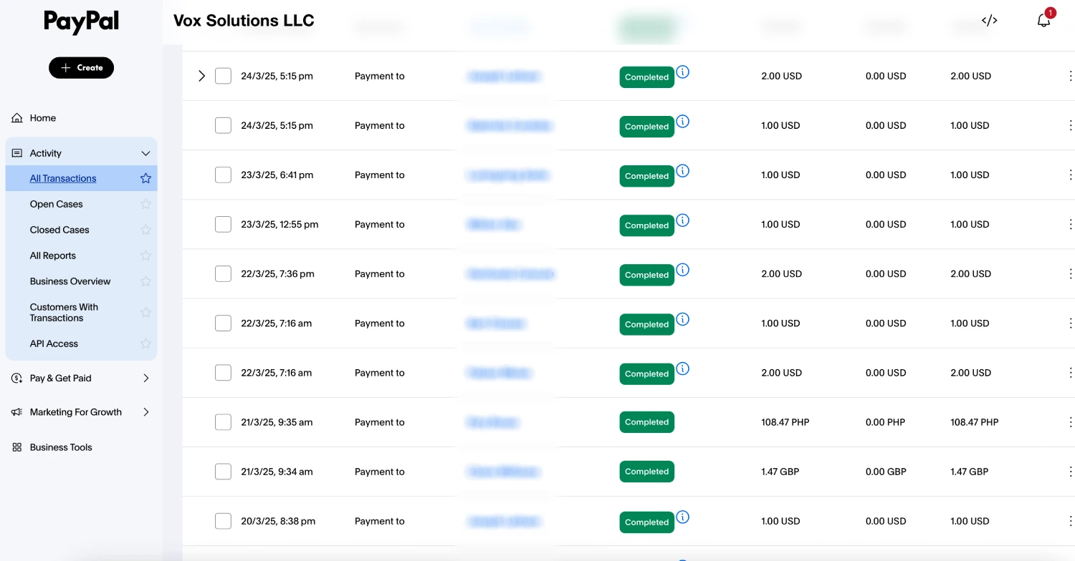This screenshot has height=561, width=1075.
Task: Click the PayPal logo
Action: (81, 22)
